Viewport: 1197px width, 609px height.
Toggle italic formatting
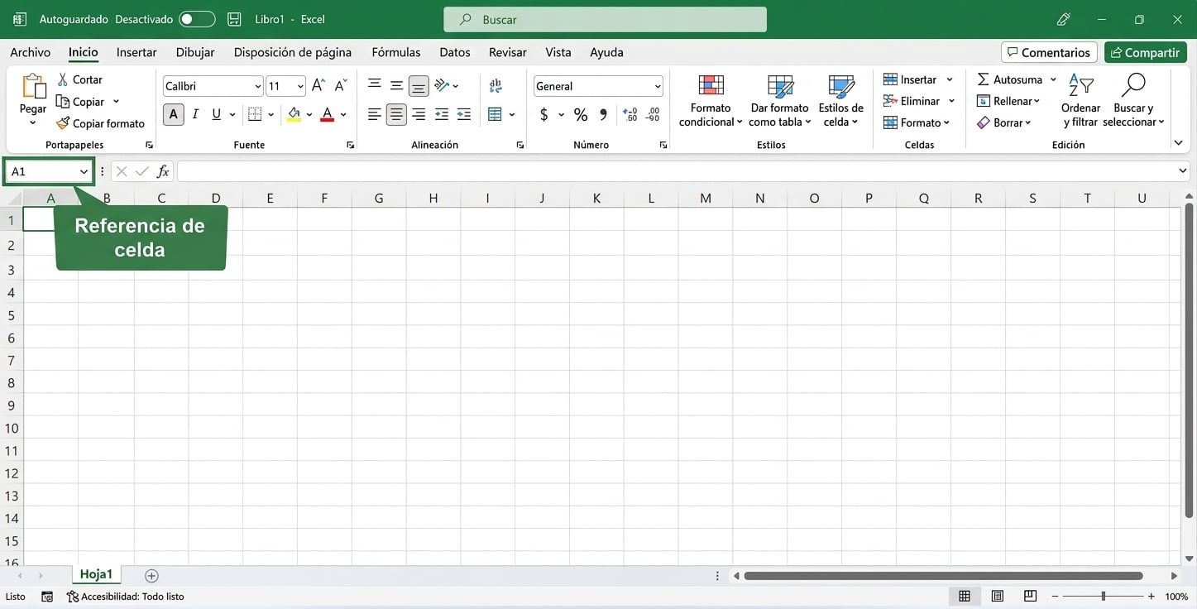195,114
